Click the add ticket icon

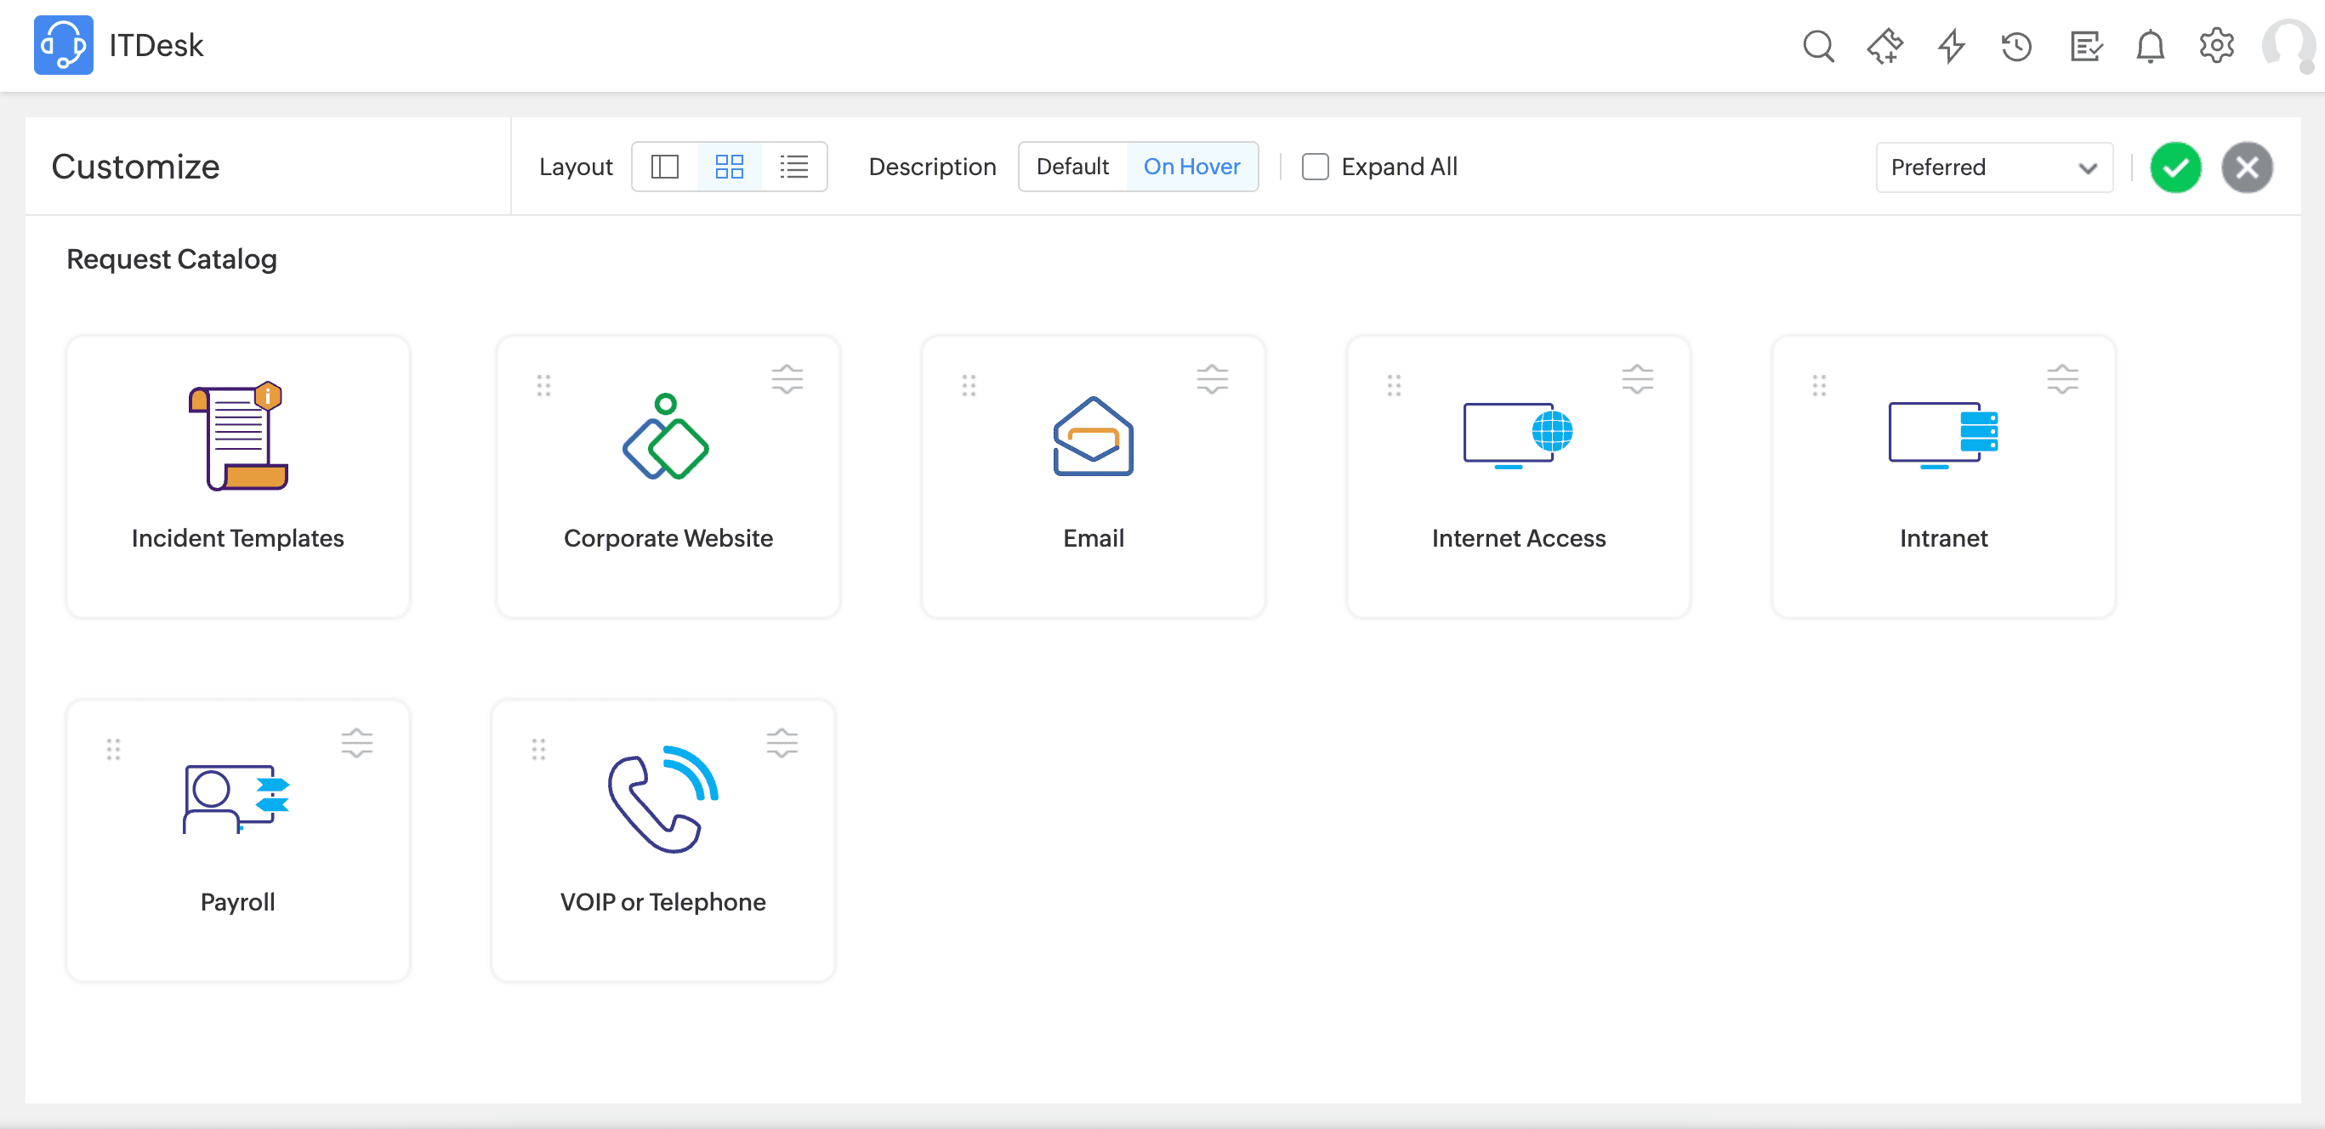(1884, 45)
